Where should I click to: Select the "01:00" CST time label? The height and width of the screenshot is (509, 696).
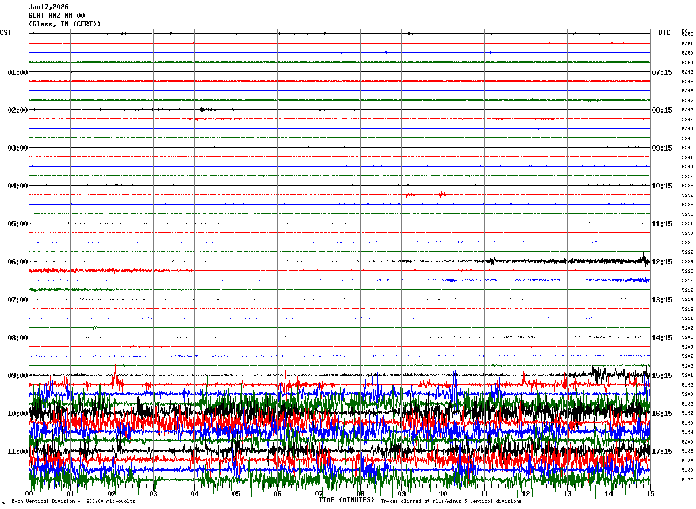[18, 72]
